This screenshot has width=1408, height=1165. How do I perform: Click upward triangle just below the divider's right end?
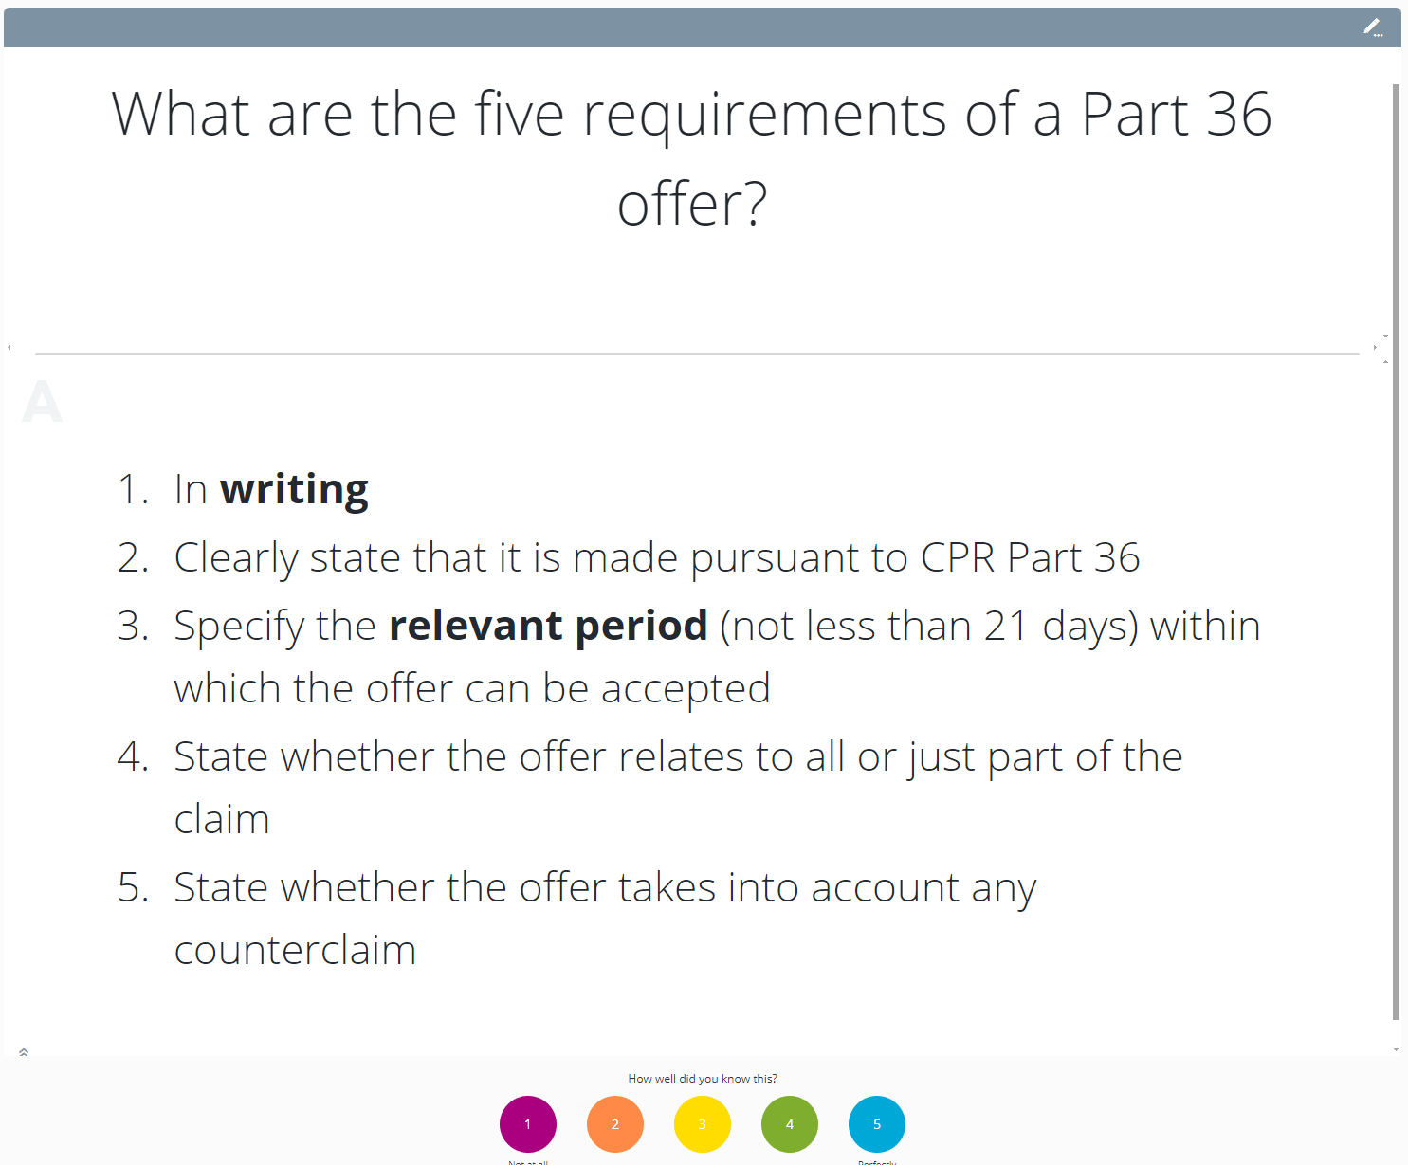1385,361
